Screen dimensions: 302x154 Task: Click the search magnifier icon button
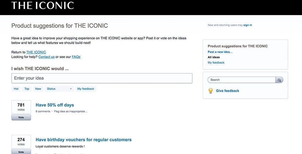click(280, 80)
